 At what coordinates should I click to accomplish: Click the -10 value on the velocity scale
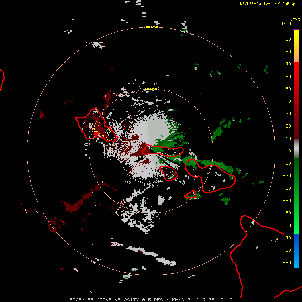[287, 163]
